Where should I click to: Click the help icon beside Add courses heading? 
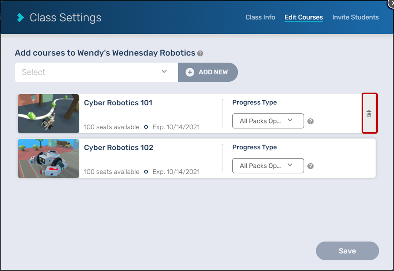pyautogui.click(x=200, y=53)
